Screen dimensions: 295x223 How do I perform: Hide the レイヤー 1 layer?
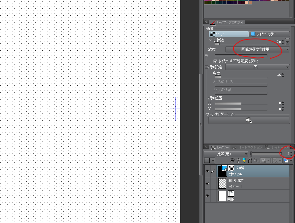pyautogui.click(x=207, y=183)
